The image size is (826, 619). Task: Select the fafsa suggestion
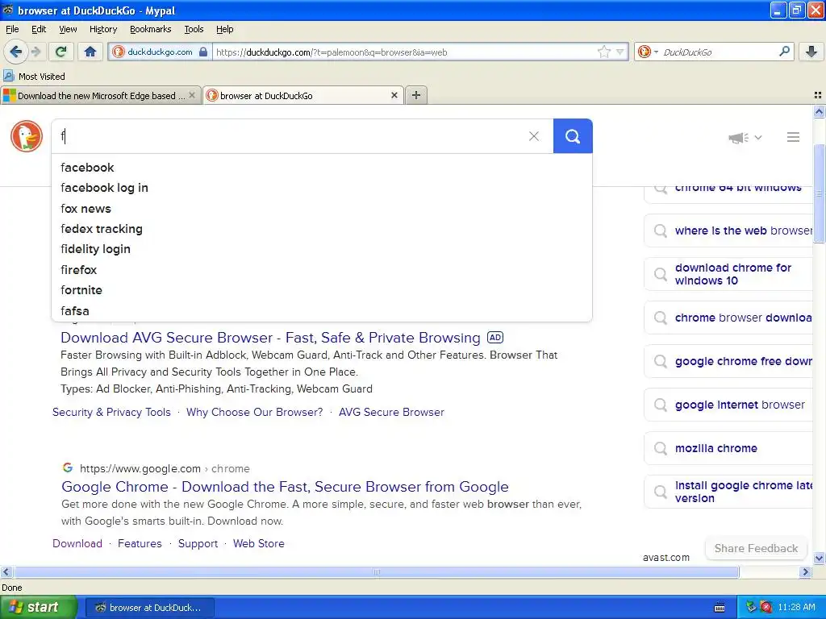(322, 310)
